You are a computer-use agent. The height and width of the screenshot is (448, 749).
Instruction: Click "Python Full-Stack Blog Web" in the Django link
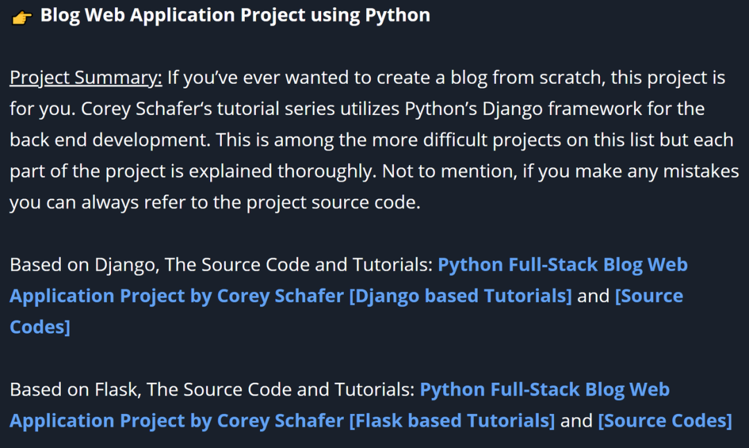pos(562,265)
